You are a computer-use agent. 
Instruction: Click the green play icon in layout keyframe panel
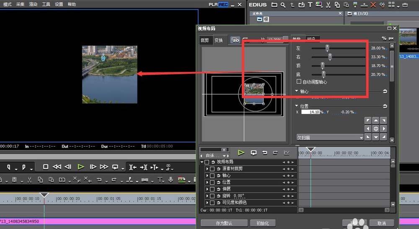[241, 153]
